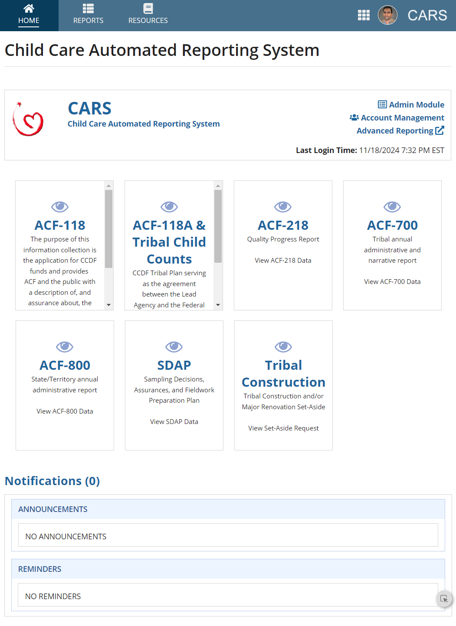Click the CARS heart logo
Image resolution: width=456 pixels, height=626 pixels.
[x=29, y=120]
